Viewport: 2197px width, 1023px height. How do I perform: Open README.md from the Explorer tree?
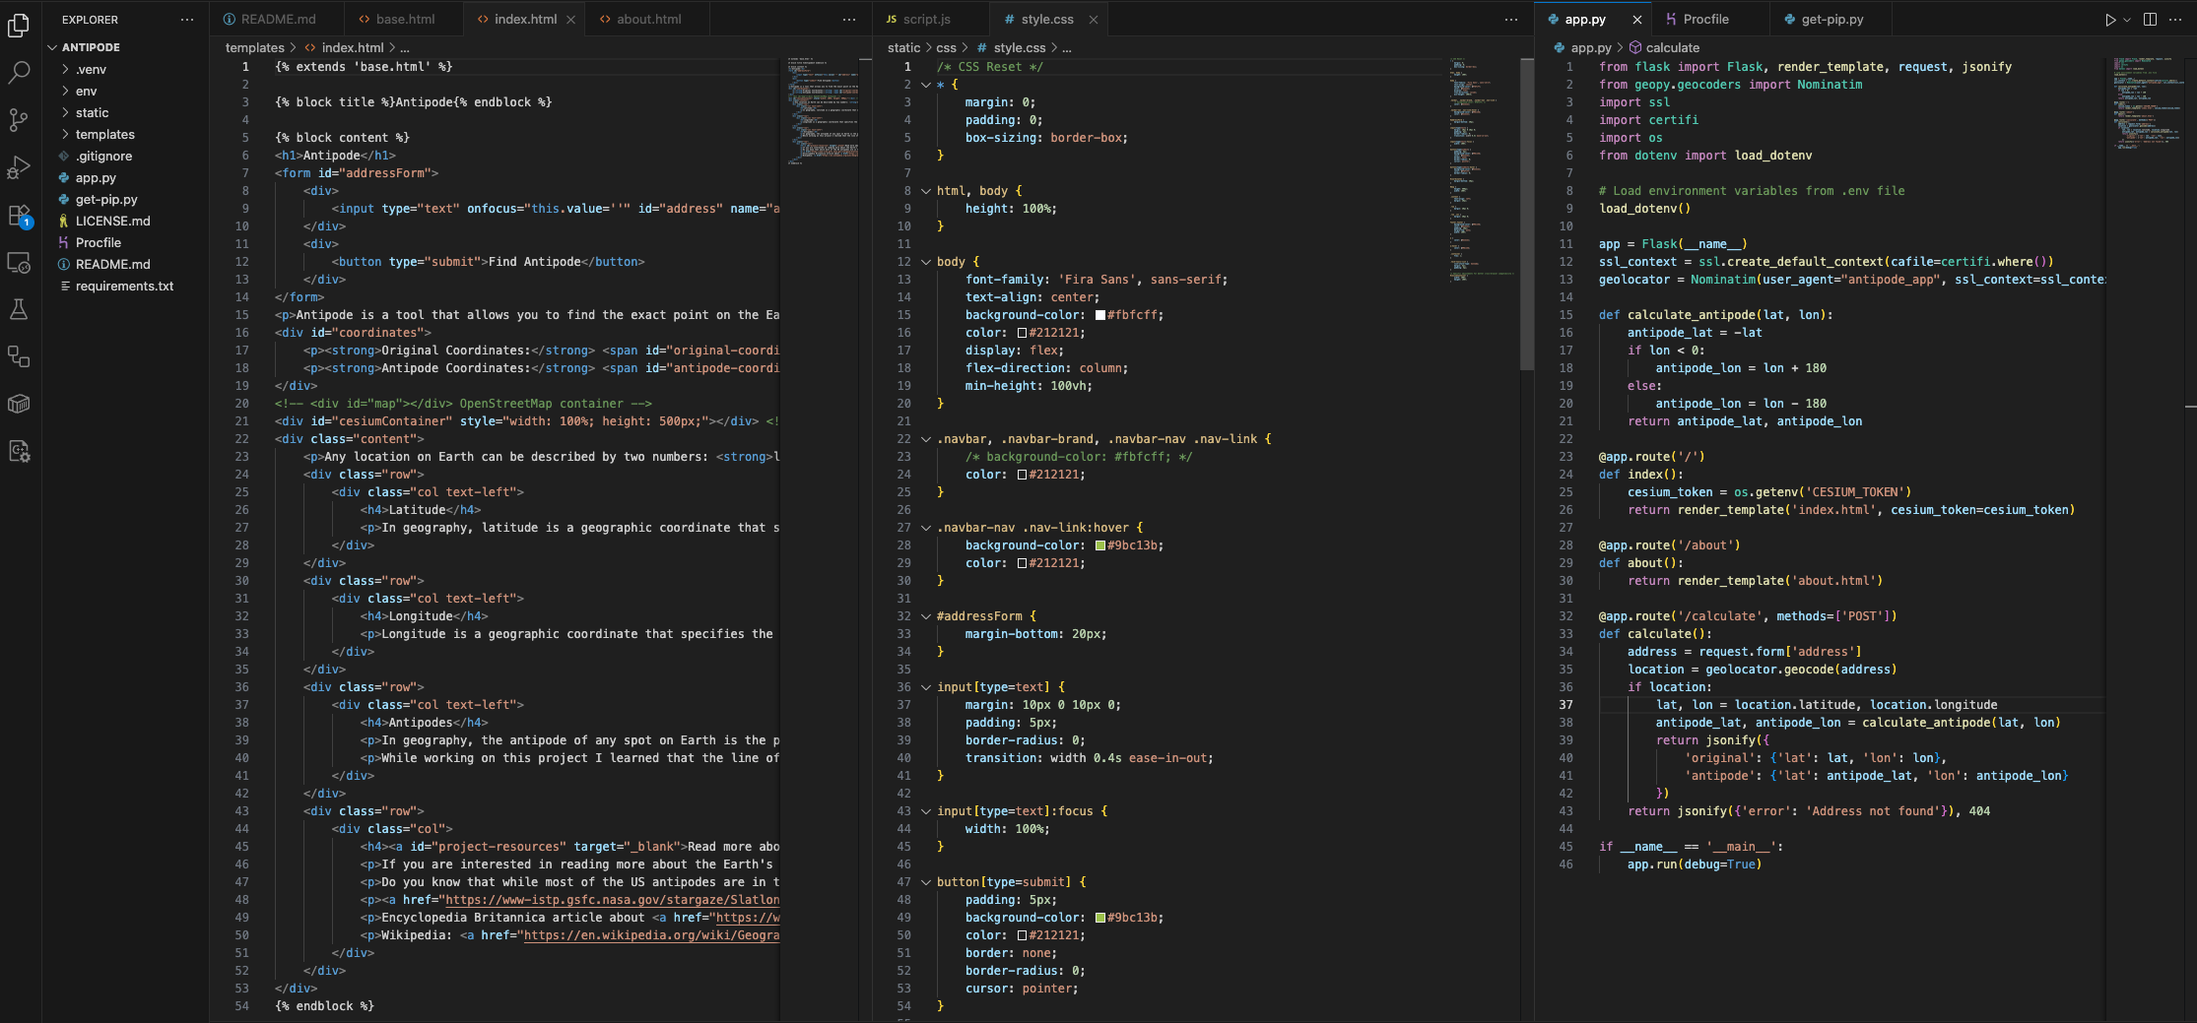pyautogui.click(x=112, y=264)
